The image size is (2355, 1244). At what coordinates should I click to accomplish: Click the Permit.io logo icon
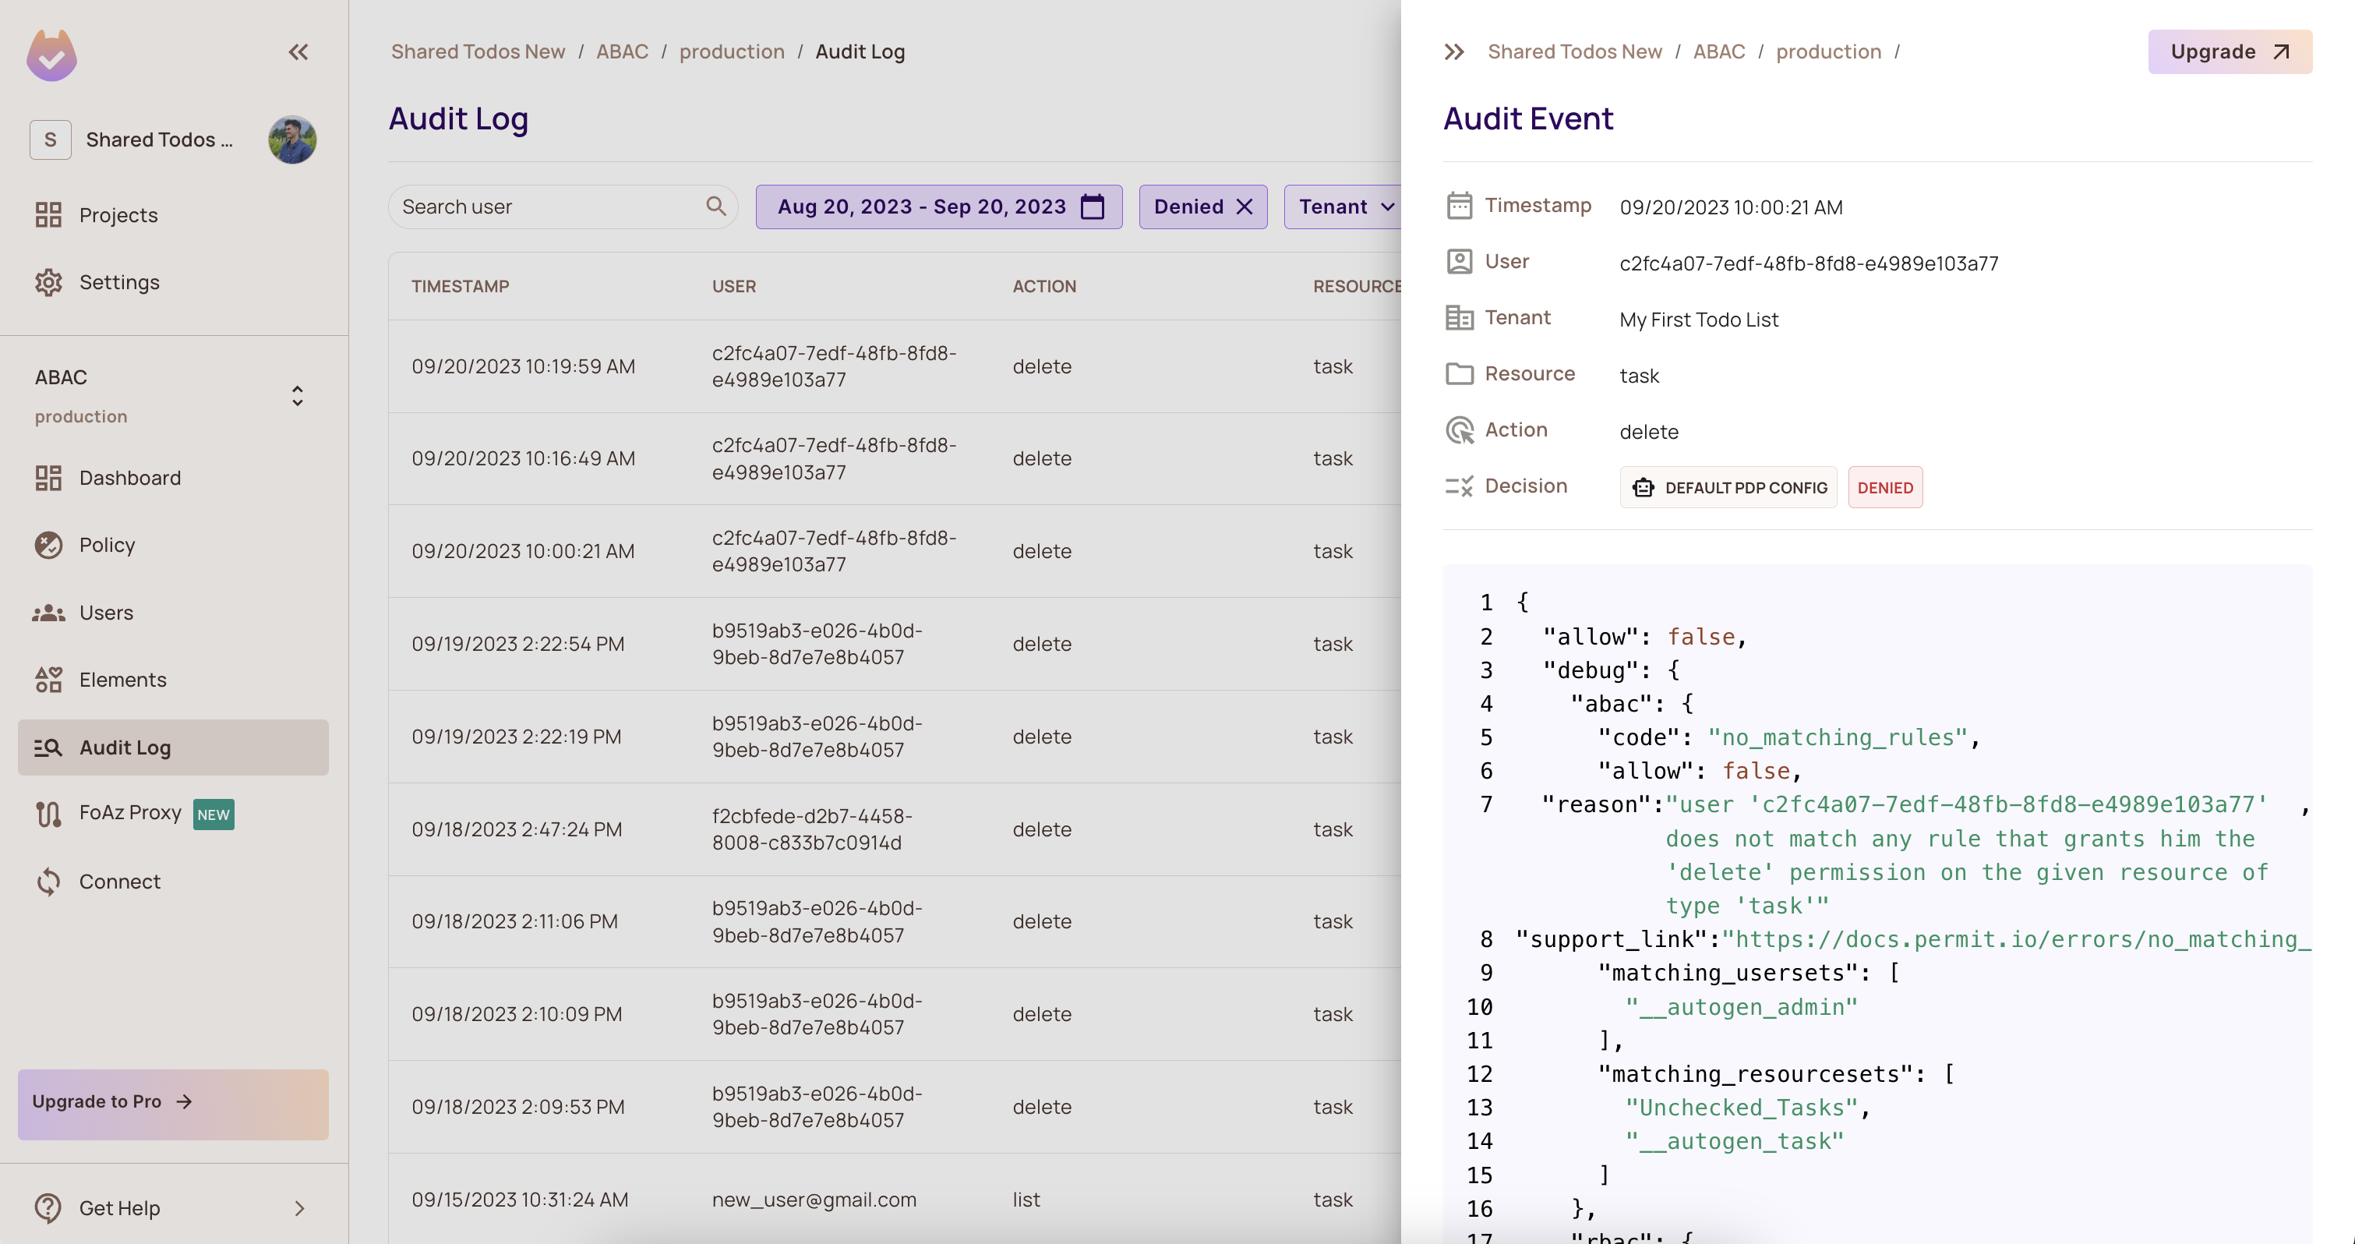click(x=51, y=55)
